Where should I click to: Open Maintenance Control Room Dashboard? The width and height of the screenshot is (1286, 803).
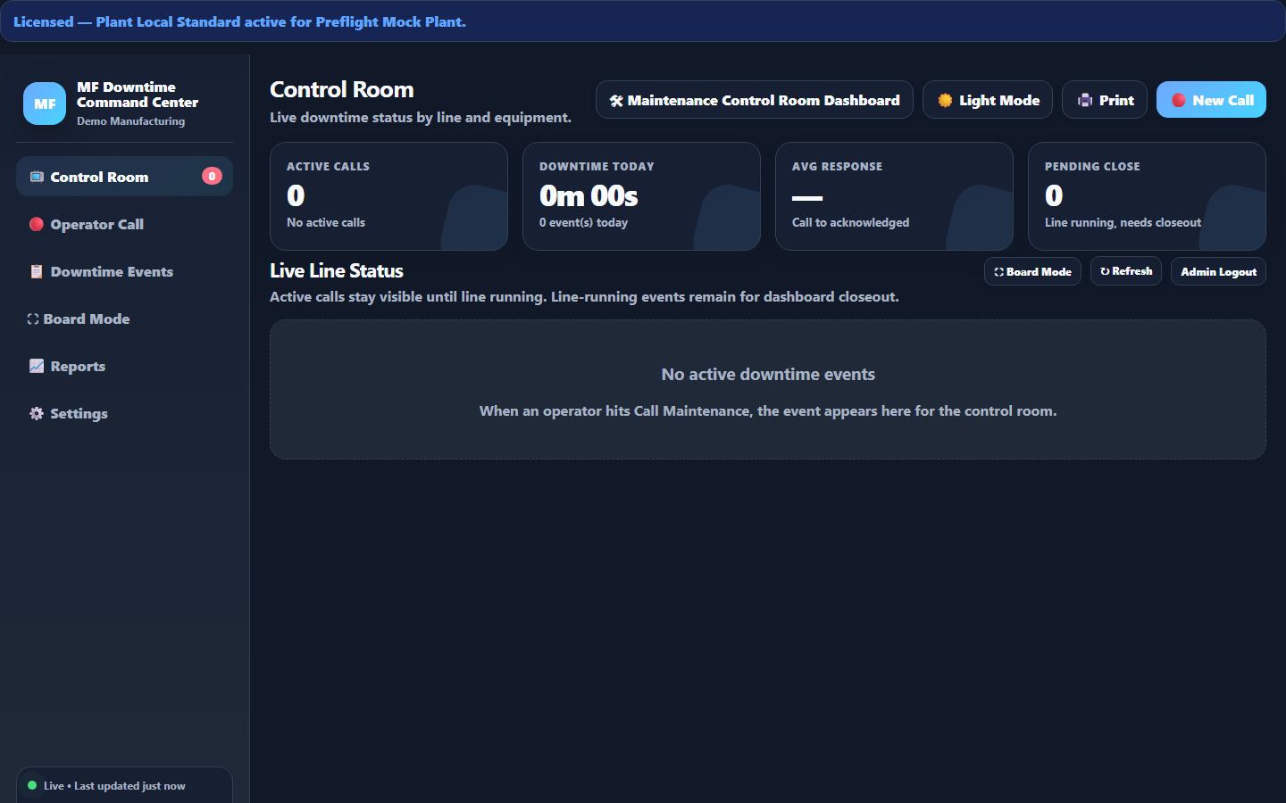[755, 100]
